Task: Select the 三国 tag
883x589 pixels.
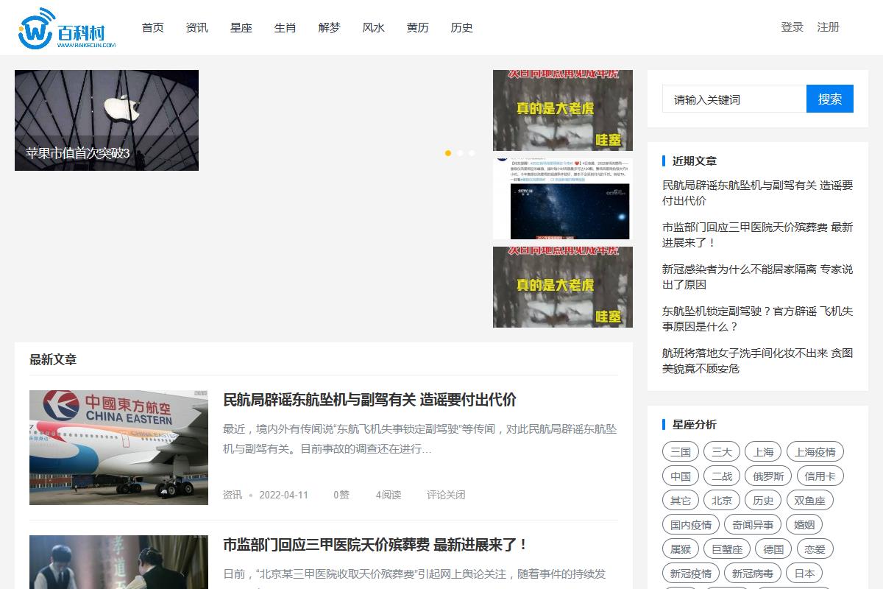Action: click(681, 452)
